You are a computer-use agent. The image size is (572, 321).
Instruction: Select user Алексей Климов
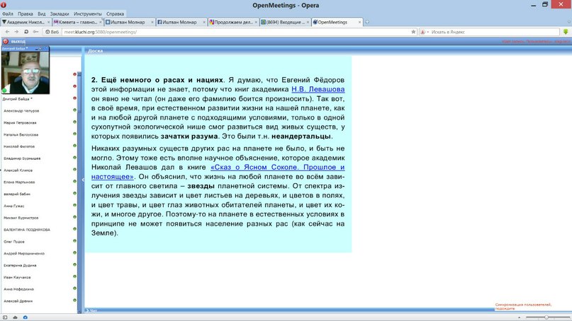(x=18, y=170)
